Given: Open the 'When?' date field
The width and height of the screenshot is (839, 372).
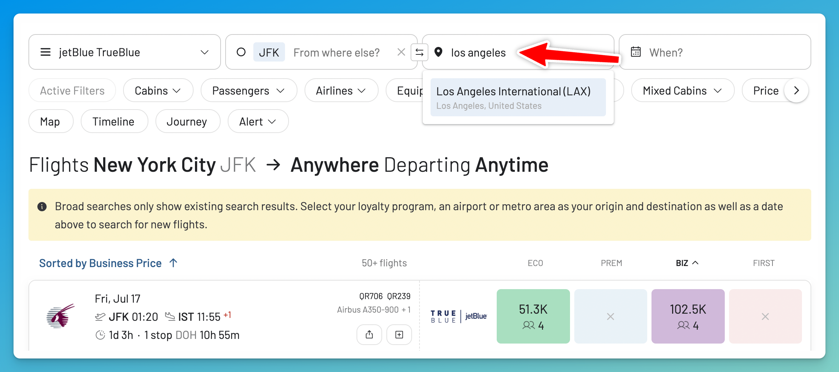Looking at the screenshot, I should click(715, 52).
